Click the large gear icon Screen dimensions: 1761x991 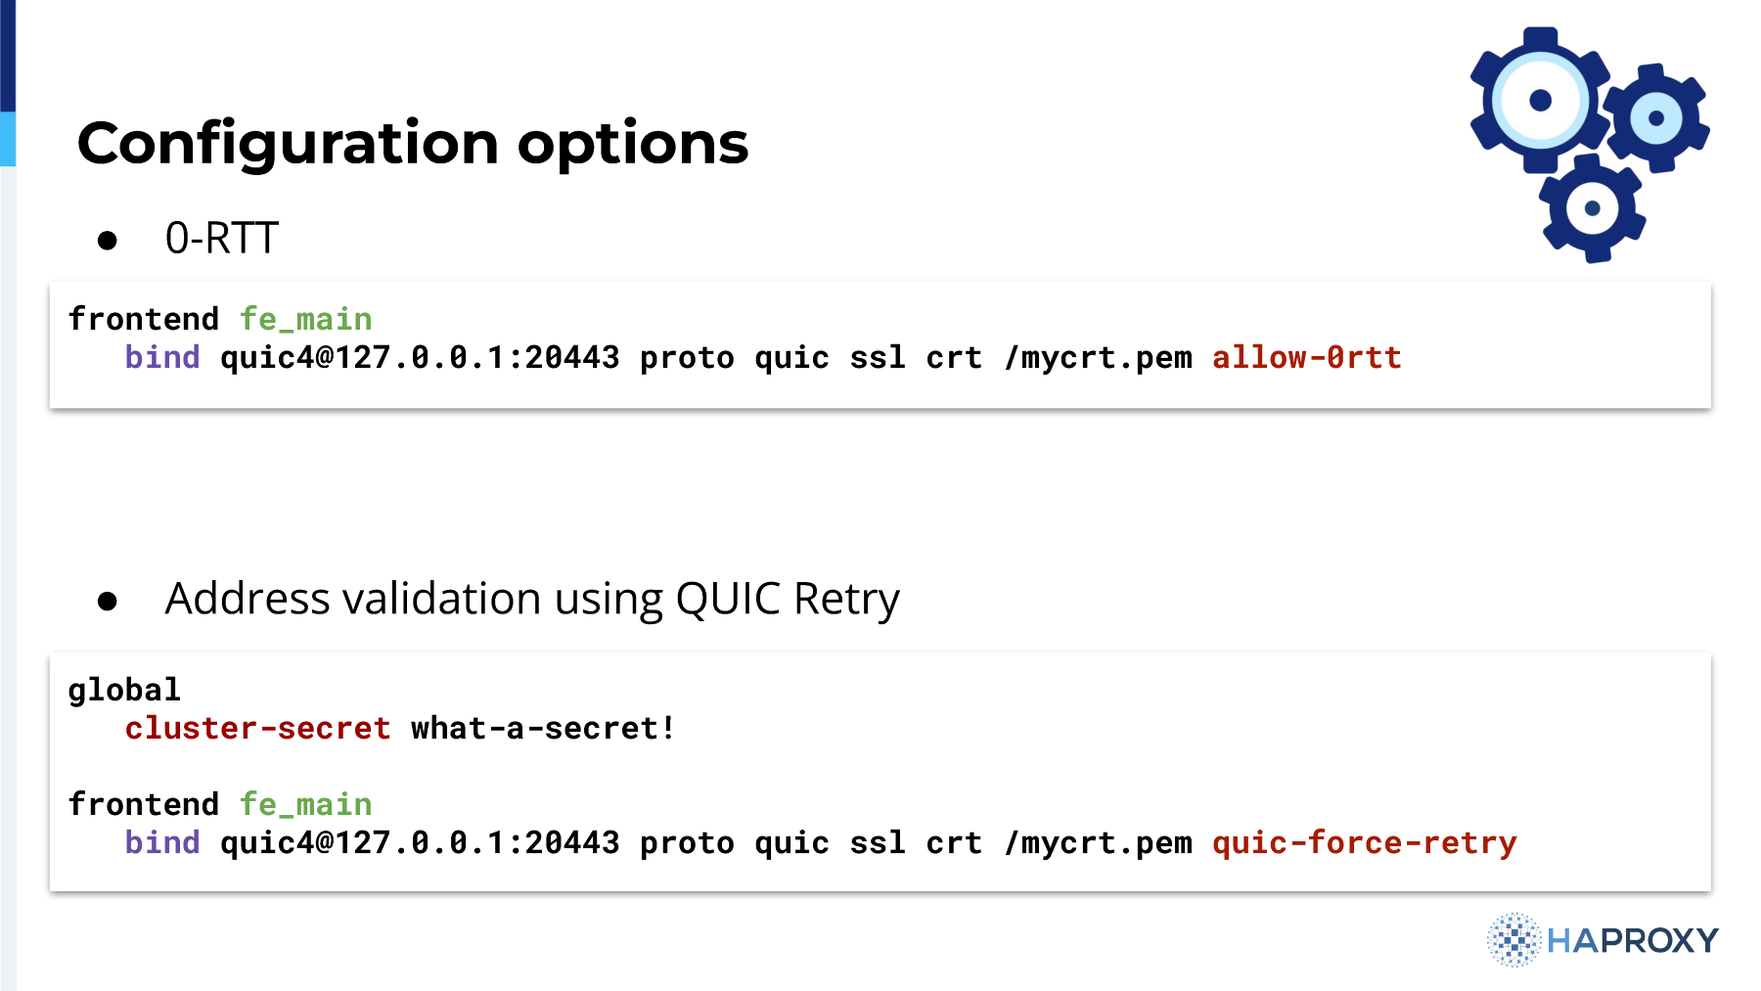coord(1540,101)
